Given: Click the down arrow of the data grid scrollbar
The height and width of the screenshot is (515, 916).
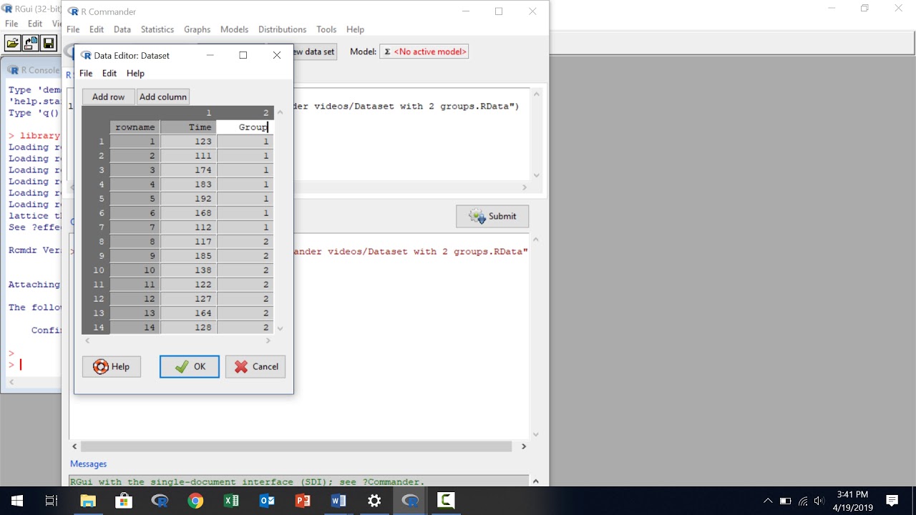Looking at the screenshot, I should click(x=280, y=328).
